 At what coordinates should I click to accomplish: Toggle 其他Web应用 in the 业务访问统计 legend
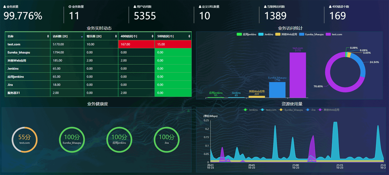coord(286,34)
